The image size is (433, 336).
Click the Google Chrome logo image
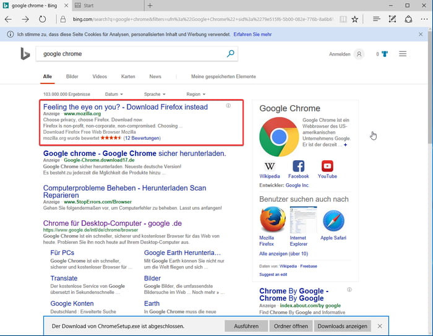pos(279,137)
